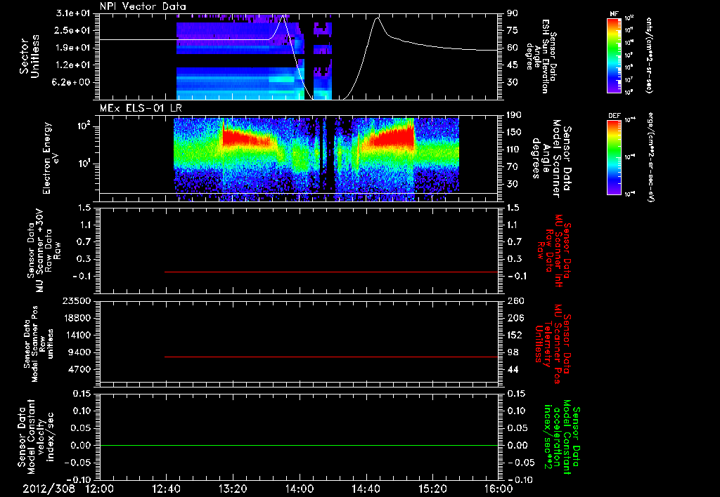Click the 190 scanner angle axis value
This screenshot has width=720, height=497.
(x=515, y=115)
